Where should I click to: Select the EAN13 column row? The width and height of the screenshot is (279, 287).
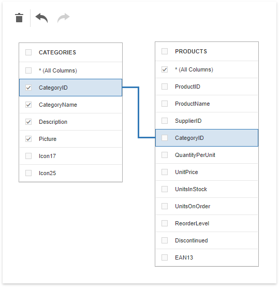(207, 257)
